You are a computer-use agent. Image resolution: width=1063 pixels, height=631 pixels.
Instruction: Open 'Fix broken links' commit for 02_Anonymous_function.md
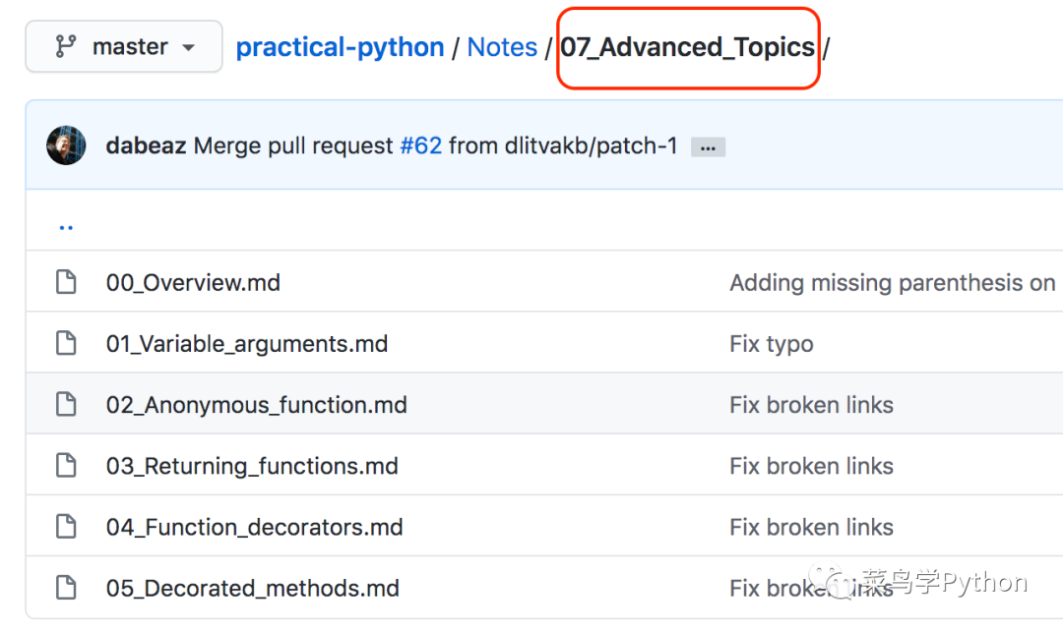pyautogui.click(x=811, y=405)
